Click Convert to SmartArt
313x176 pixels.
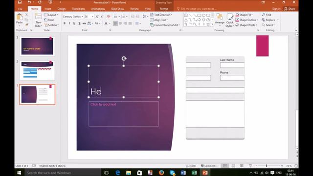pyautogui.click(x=165, y=25)
